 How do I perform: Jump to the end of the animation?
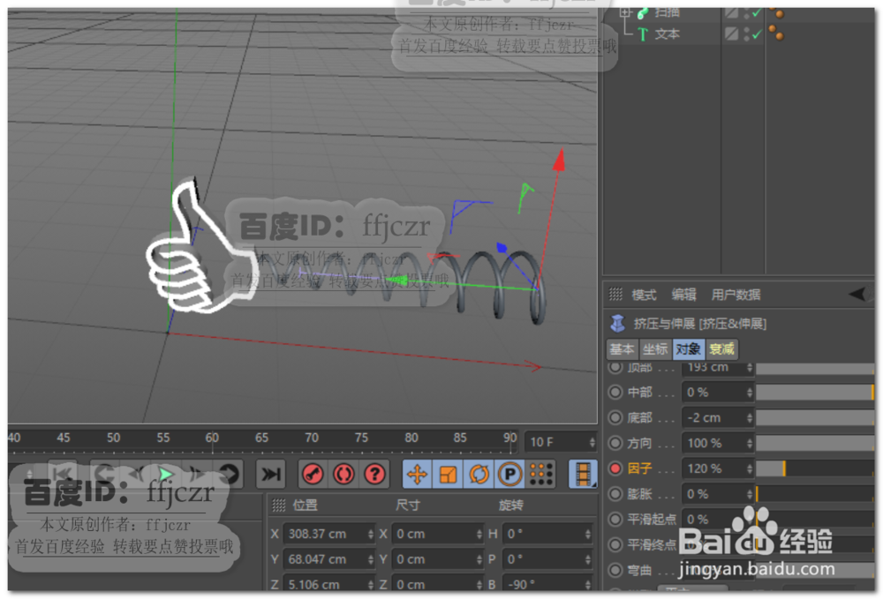click(270, 474)
